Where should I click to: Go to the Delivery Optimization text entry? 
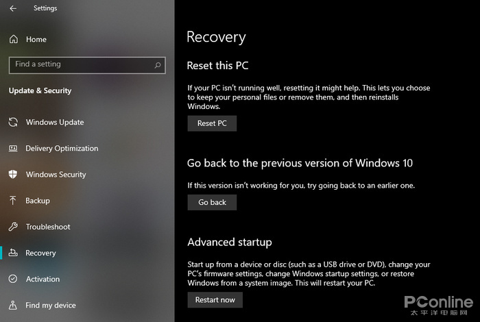[x=62, y=149]
